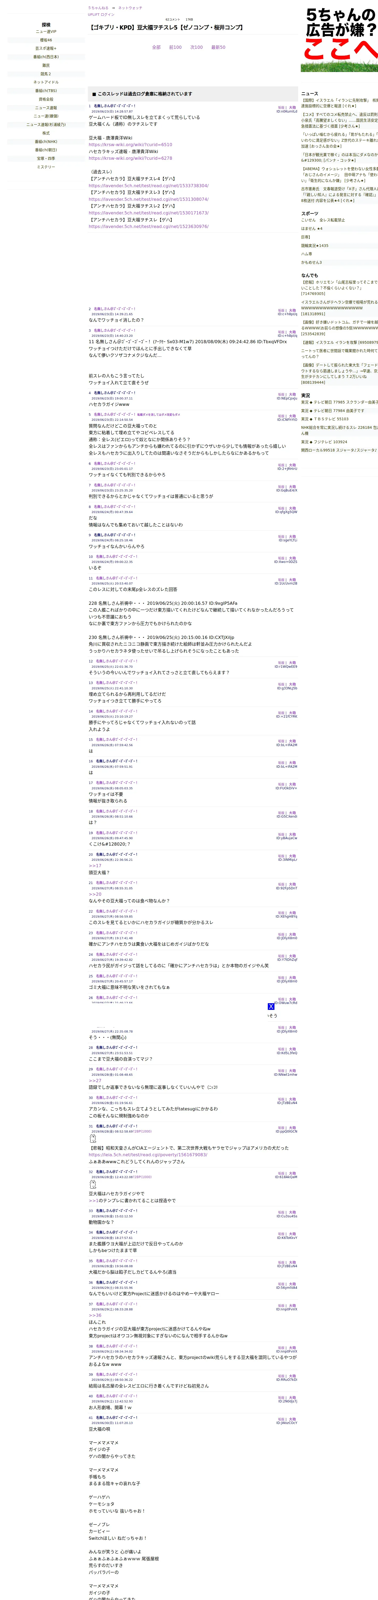Open 資格全般 board

coord(46,99)
